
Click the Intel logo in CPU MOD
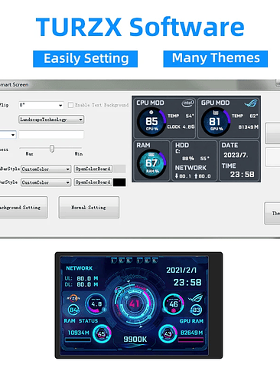point(187,103)
